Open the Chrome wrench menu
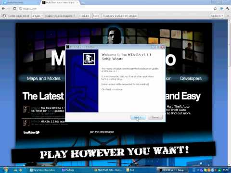231x173 pixels. tap(228, 9)
